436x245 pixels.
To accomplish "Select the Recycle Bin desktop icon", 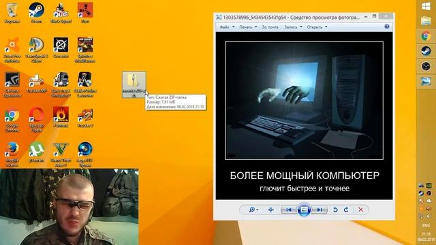I will (12, 13).
